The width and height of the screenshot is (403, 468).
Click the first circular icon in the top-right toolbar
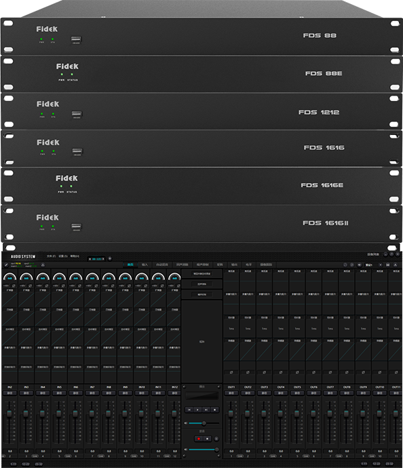coord(345,265)
